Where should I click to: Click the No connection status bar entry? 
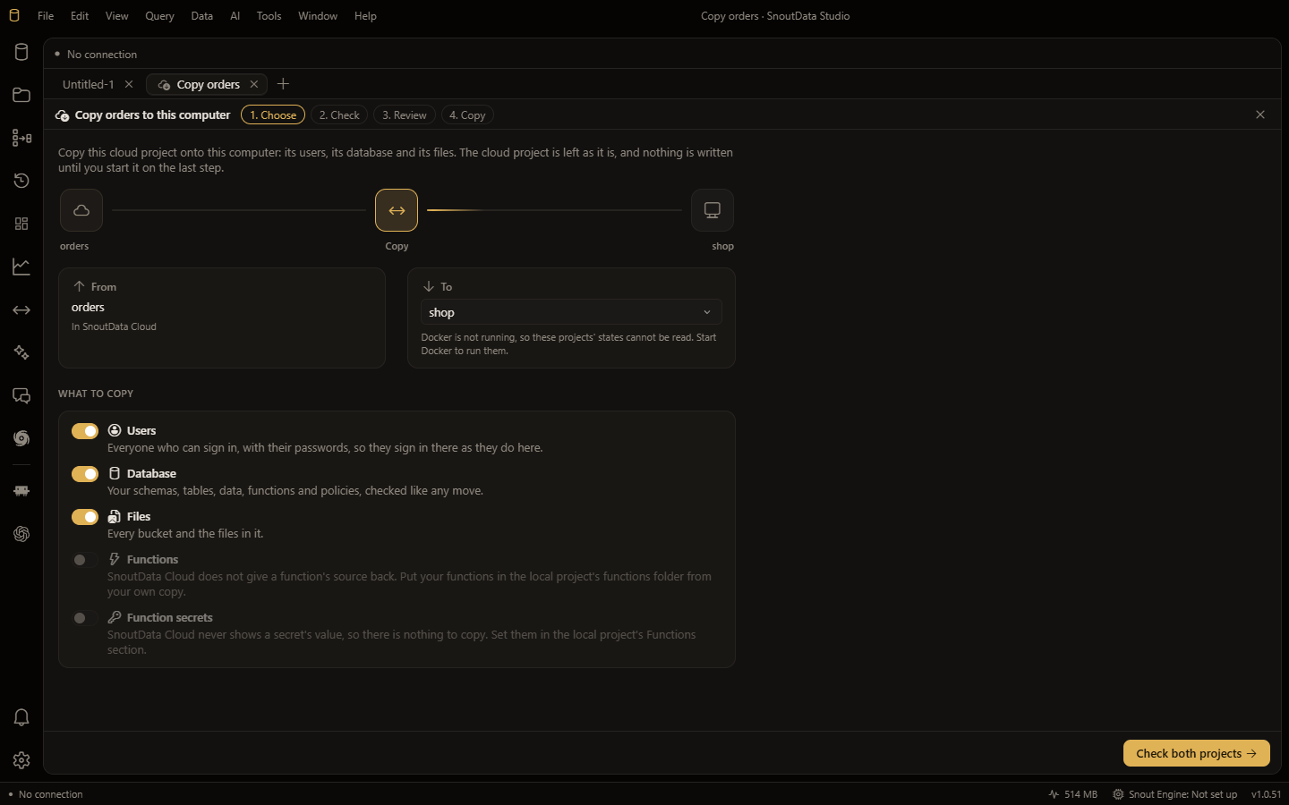point(45,794)
